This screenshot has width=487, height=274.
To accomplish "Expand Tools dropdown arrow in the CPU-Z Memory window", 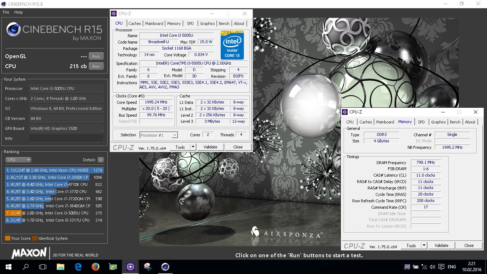I will 424,245.
